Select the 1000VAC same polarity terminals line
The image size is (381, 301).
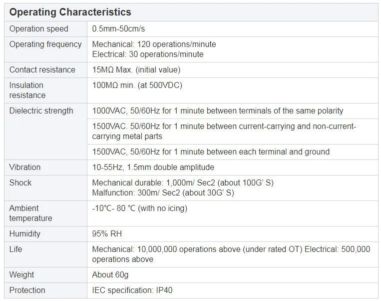[x=218, y=111]
